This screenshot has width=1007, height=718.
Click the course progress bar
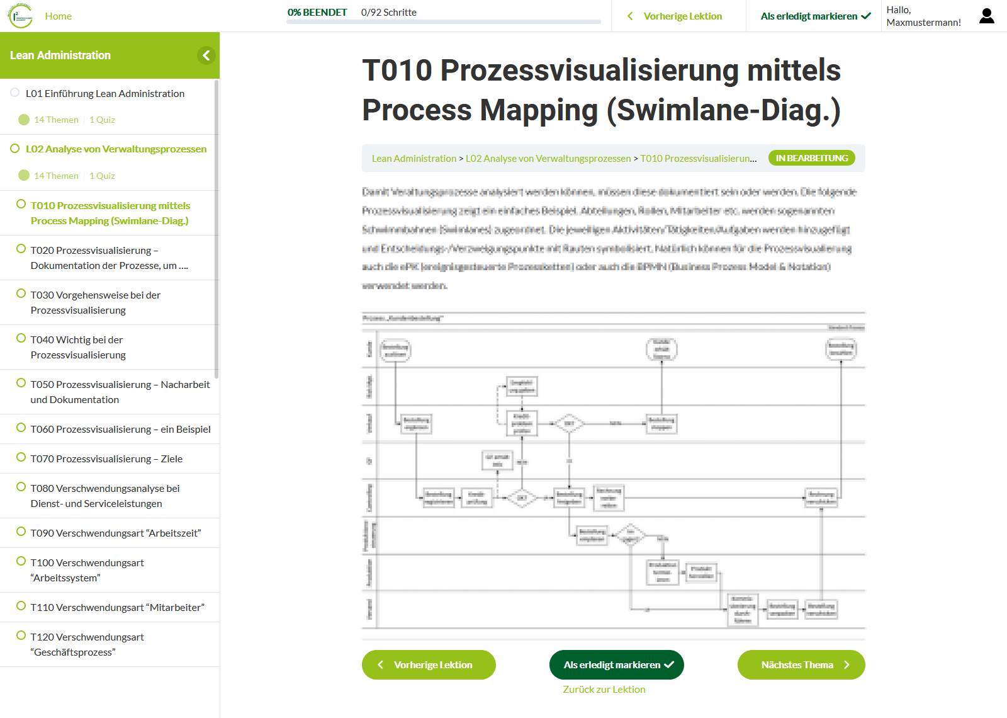click(x=443, y=22)
